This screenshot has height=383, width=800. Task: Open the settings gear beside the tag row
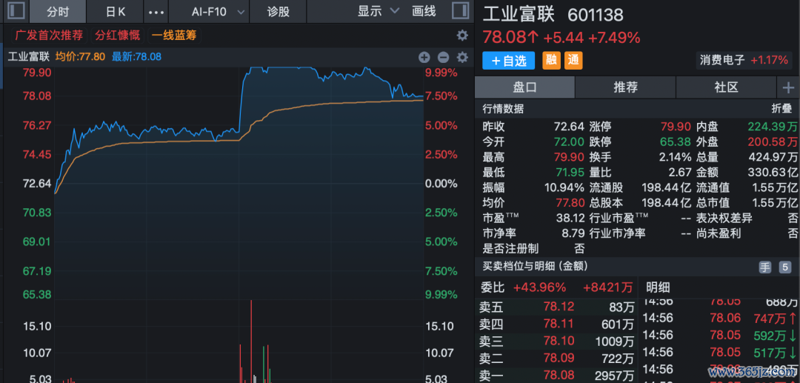(x=462, y=36)
